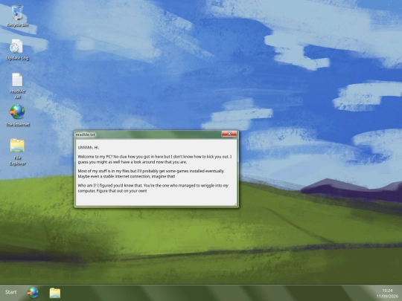Open the Update Log desktop icon
This screenshot has height=301, width=402.
[17, 50]
